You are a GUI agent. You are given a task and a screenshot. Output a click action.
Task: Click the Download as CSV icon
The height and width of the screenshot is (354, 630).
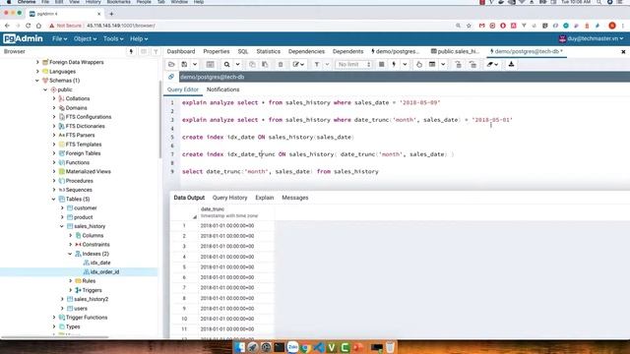tap(511, 64)
